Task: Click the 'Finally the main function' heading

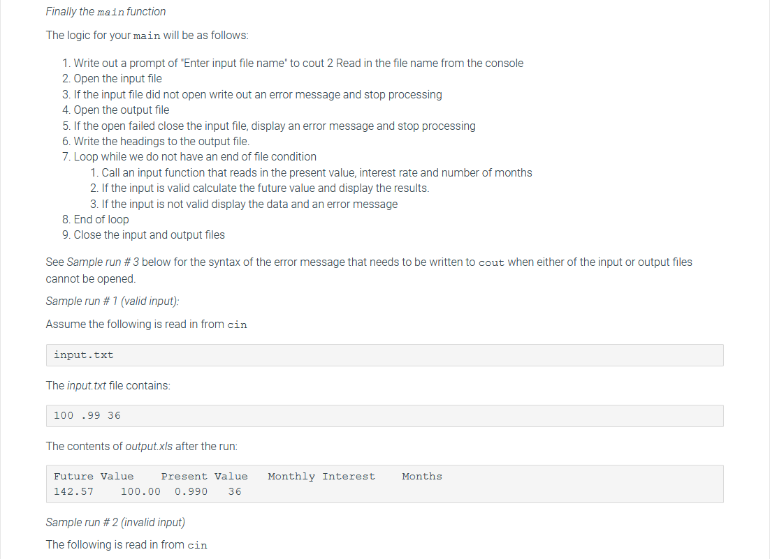Action: 106,11
